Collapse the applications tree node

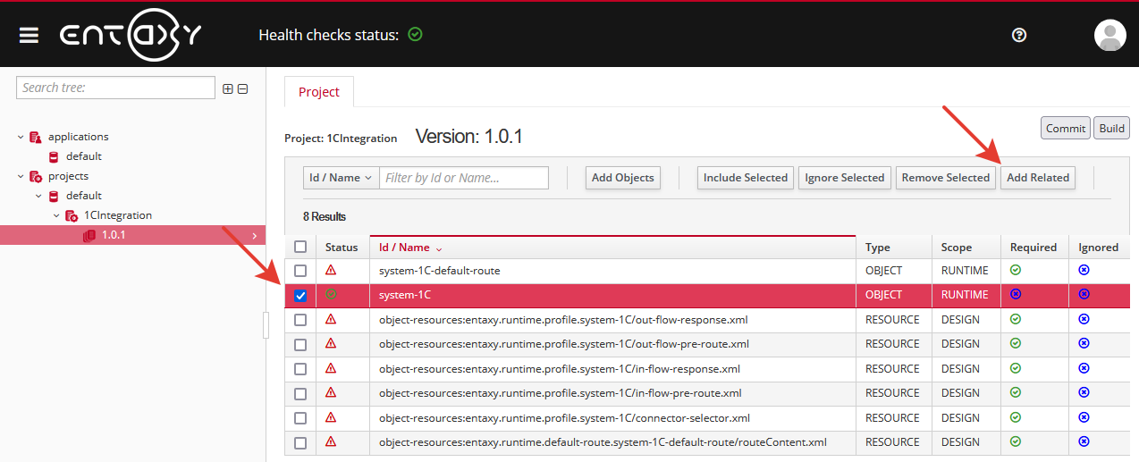(21, 137)
